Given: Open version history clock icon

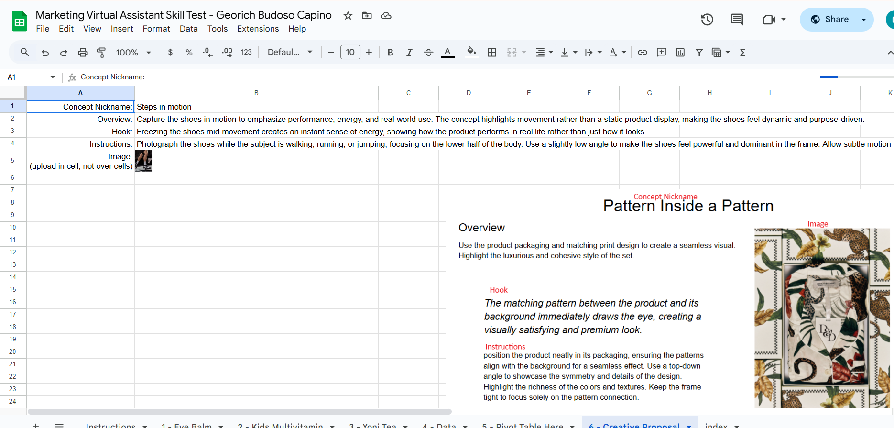Looking at the screenshot, I should 707,20.
